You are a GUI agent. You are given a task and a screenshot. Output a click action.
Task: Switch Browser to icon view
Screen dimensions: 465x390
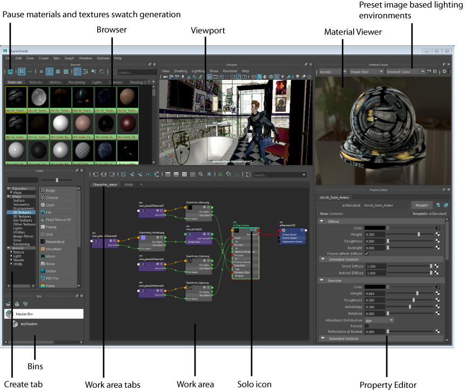tap(22, 72)
